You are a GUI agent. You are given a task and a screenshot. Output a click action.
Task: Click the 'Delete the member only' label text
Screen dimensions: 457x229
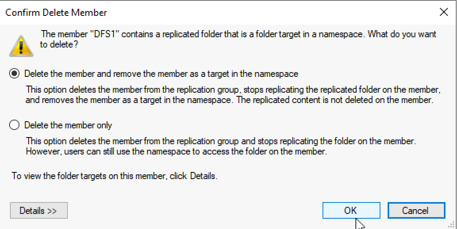(x=68, y=125)
